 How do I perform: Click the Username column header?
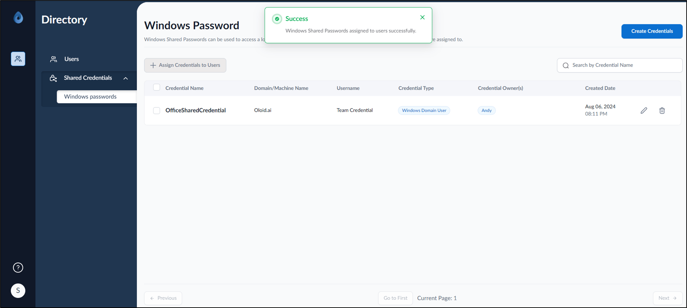pyautogui.click(x=348, y=88)
